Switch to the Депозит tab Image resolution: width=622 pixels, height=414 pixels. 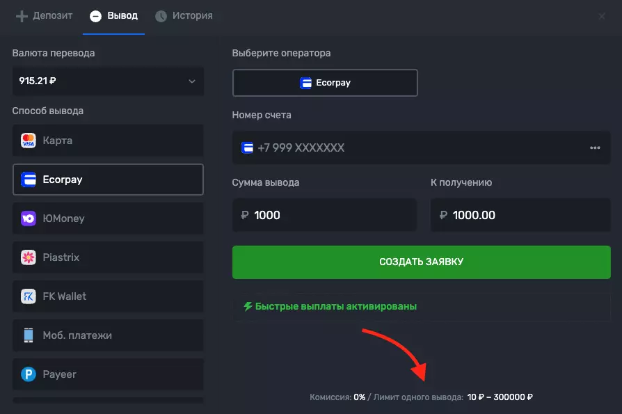pyautogui.click(x=44, y=15)
